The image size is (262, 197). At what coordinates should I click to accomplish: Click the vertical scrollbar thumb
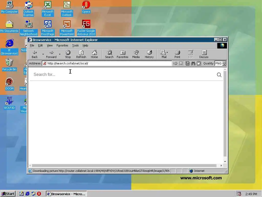[x=225, y=114]
